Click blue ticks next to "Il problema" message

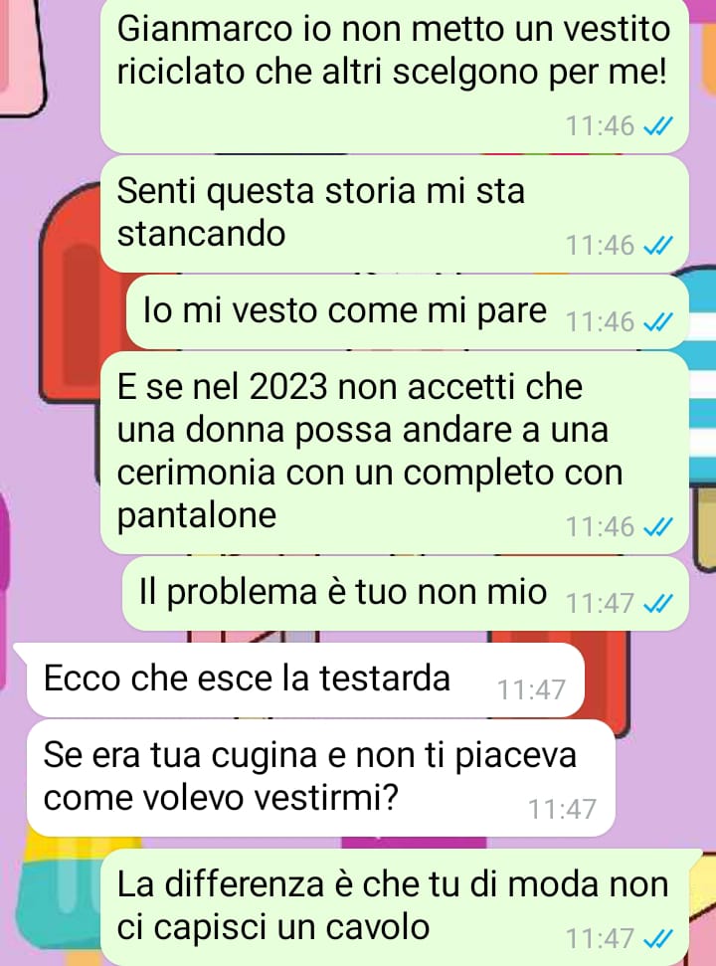[657, 604]
